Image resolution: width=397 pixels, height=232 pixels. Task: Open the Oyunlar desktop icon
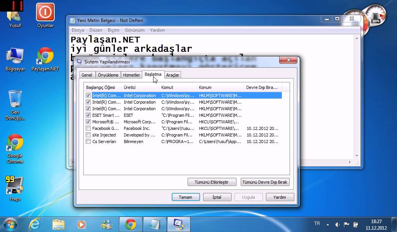[x=45, y=15]
